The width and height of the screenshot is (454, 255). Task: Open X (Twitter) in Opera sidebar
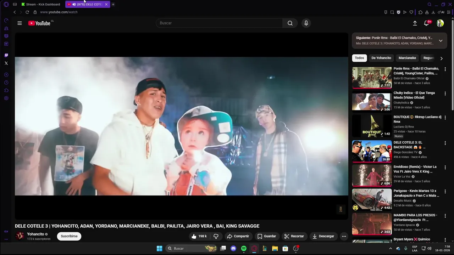(x=6, y=63)
